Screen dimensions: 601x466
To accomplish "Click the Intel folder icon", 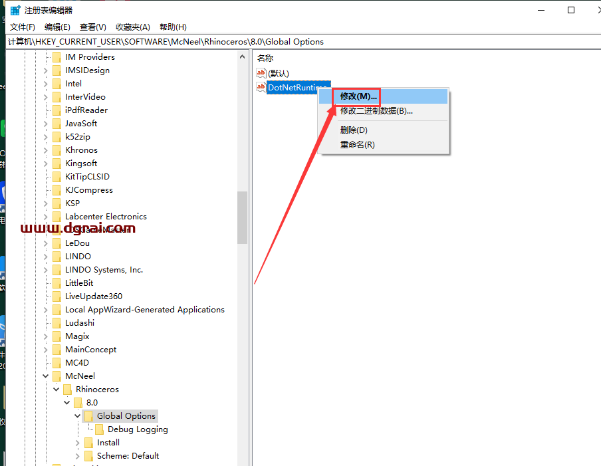I will click(57, 84).
